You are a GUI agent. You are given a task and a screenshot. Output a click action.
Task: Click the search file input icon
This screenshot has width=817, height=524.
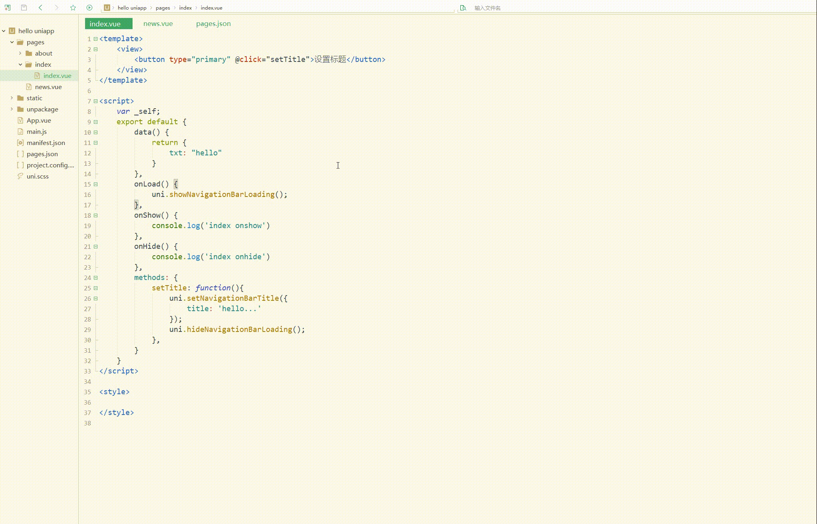pos(464,8)
